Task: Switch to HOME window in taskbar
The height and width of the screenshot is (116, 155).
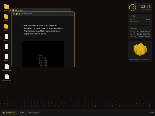Action: click(22, 113)
